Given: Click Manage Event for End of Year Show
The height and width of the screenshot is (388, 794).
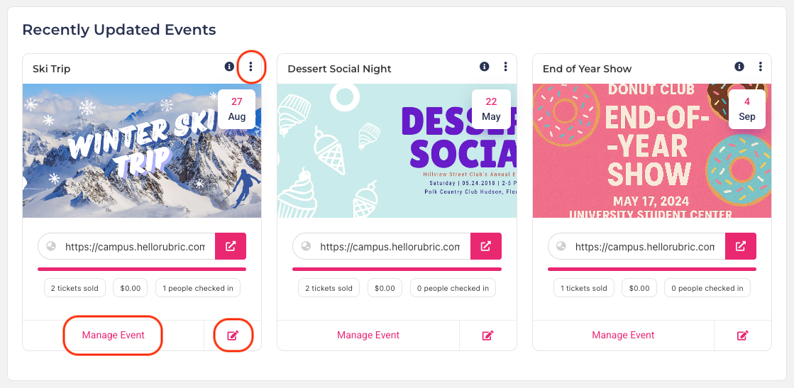Looking at the screenshot, I should 624,336.
